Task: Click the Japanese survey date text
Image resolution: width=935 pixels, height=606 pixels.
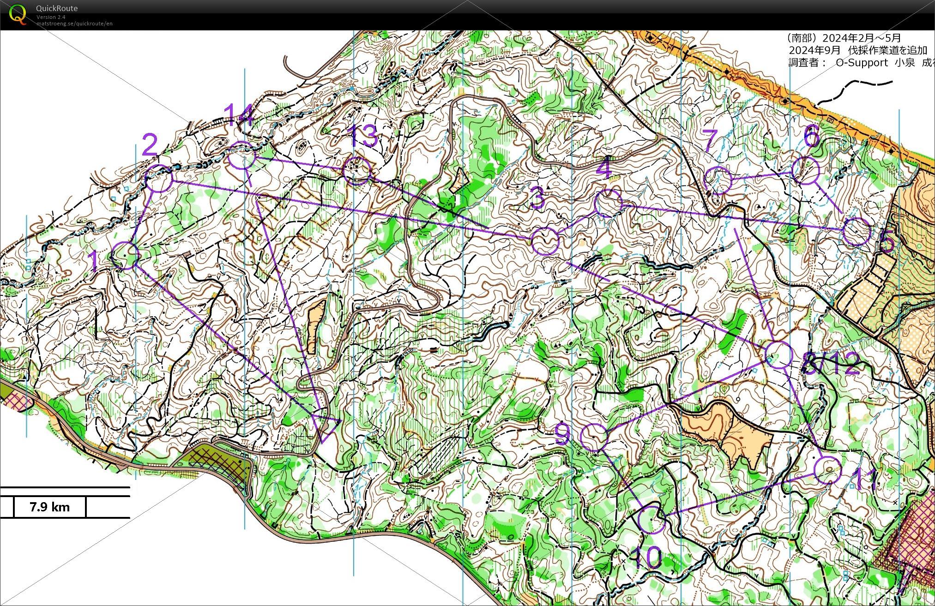Action: coord(844,38)
